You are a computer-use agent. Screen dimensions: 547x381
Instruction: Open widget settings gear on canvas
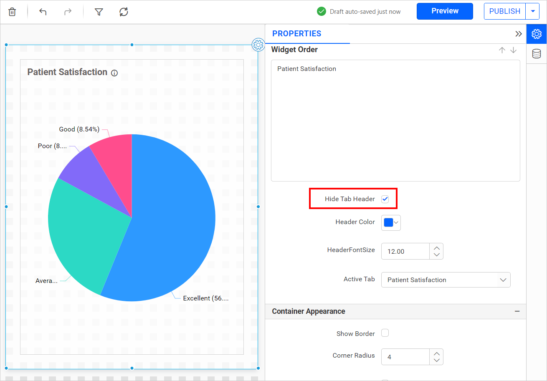(x=258, y=45)
